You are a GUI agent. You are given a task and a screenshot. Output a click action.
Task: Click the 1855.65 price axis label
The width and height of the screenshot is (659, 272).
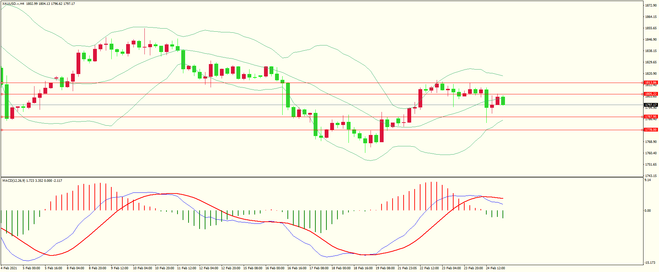[x=651, y=28]
